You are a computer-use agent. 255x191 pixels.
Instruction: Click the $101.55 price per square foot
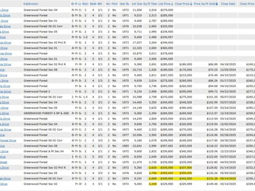(x=212, y=97)
